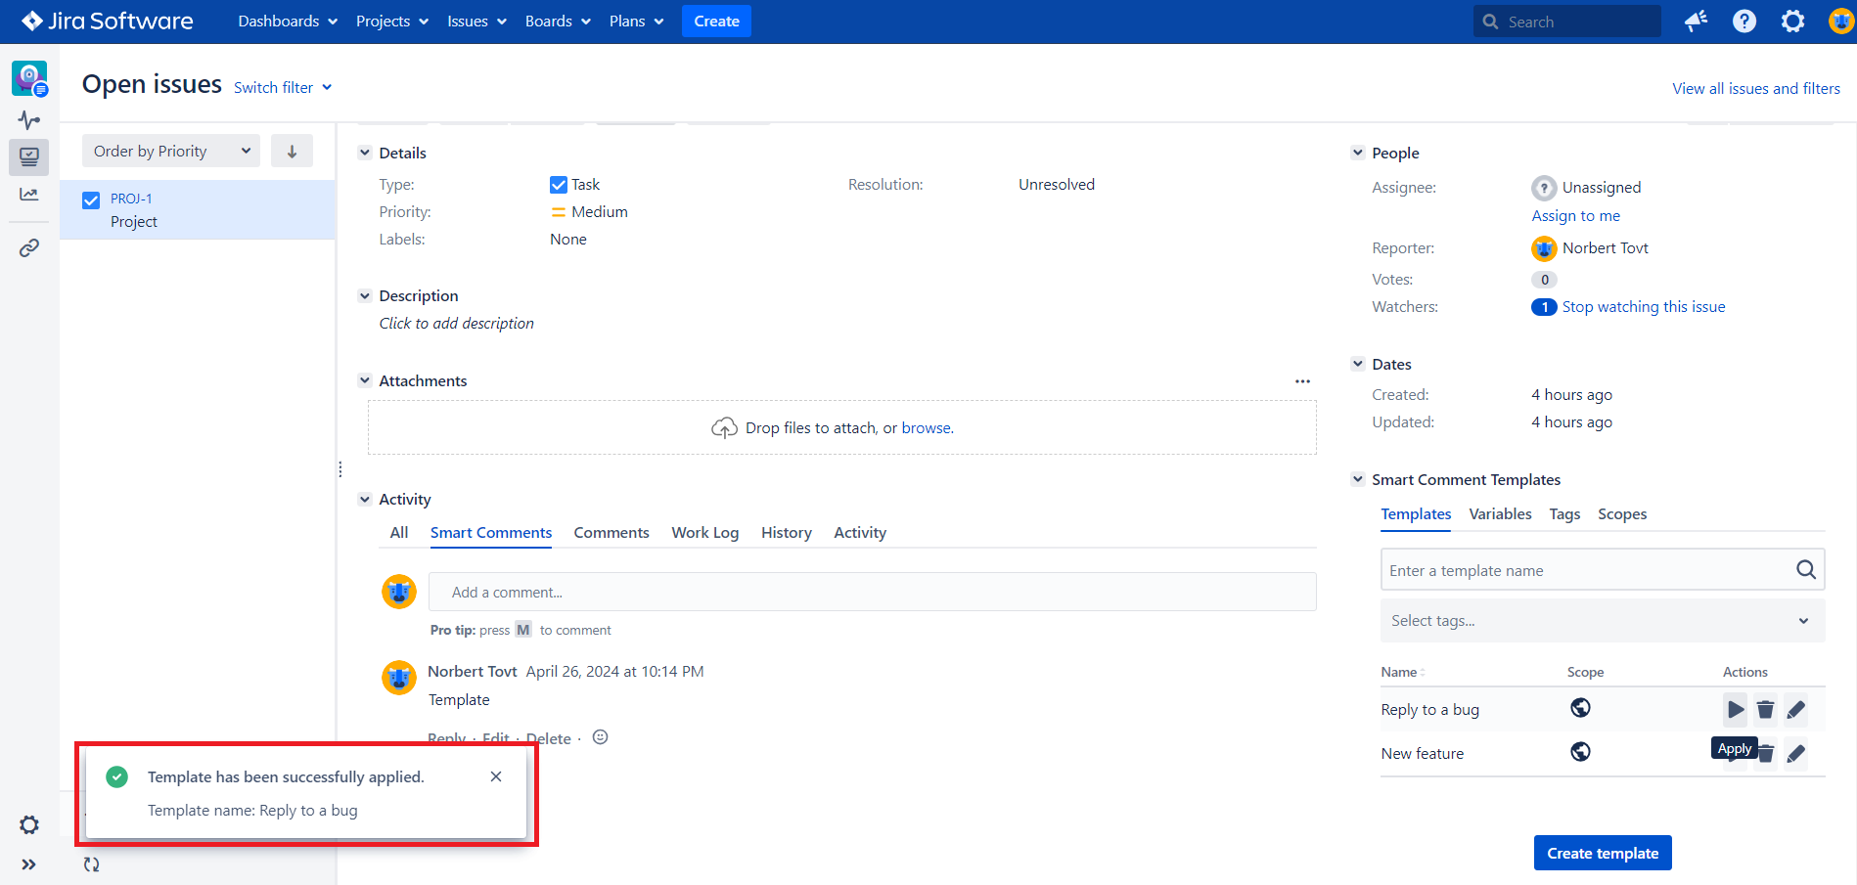Uncheck the PROJ-1 issue checkbox
Screen dimensions: 1857x885
point(91,199)
